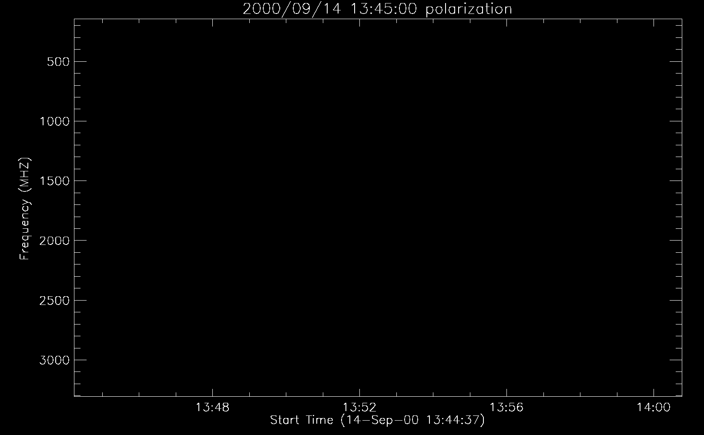Viewport: 704px width, 435px height.
Task: Click the center of the black spectrogram area
Action: point(378,207)
